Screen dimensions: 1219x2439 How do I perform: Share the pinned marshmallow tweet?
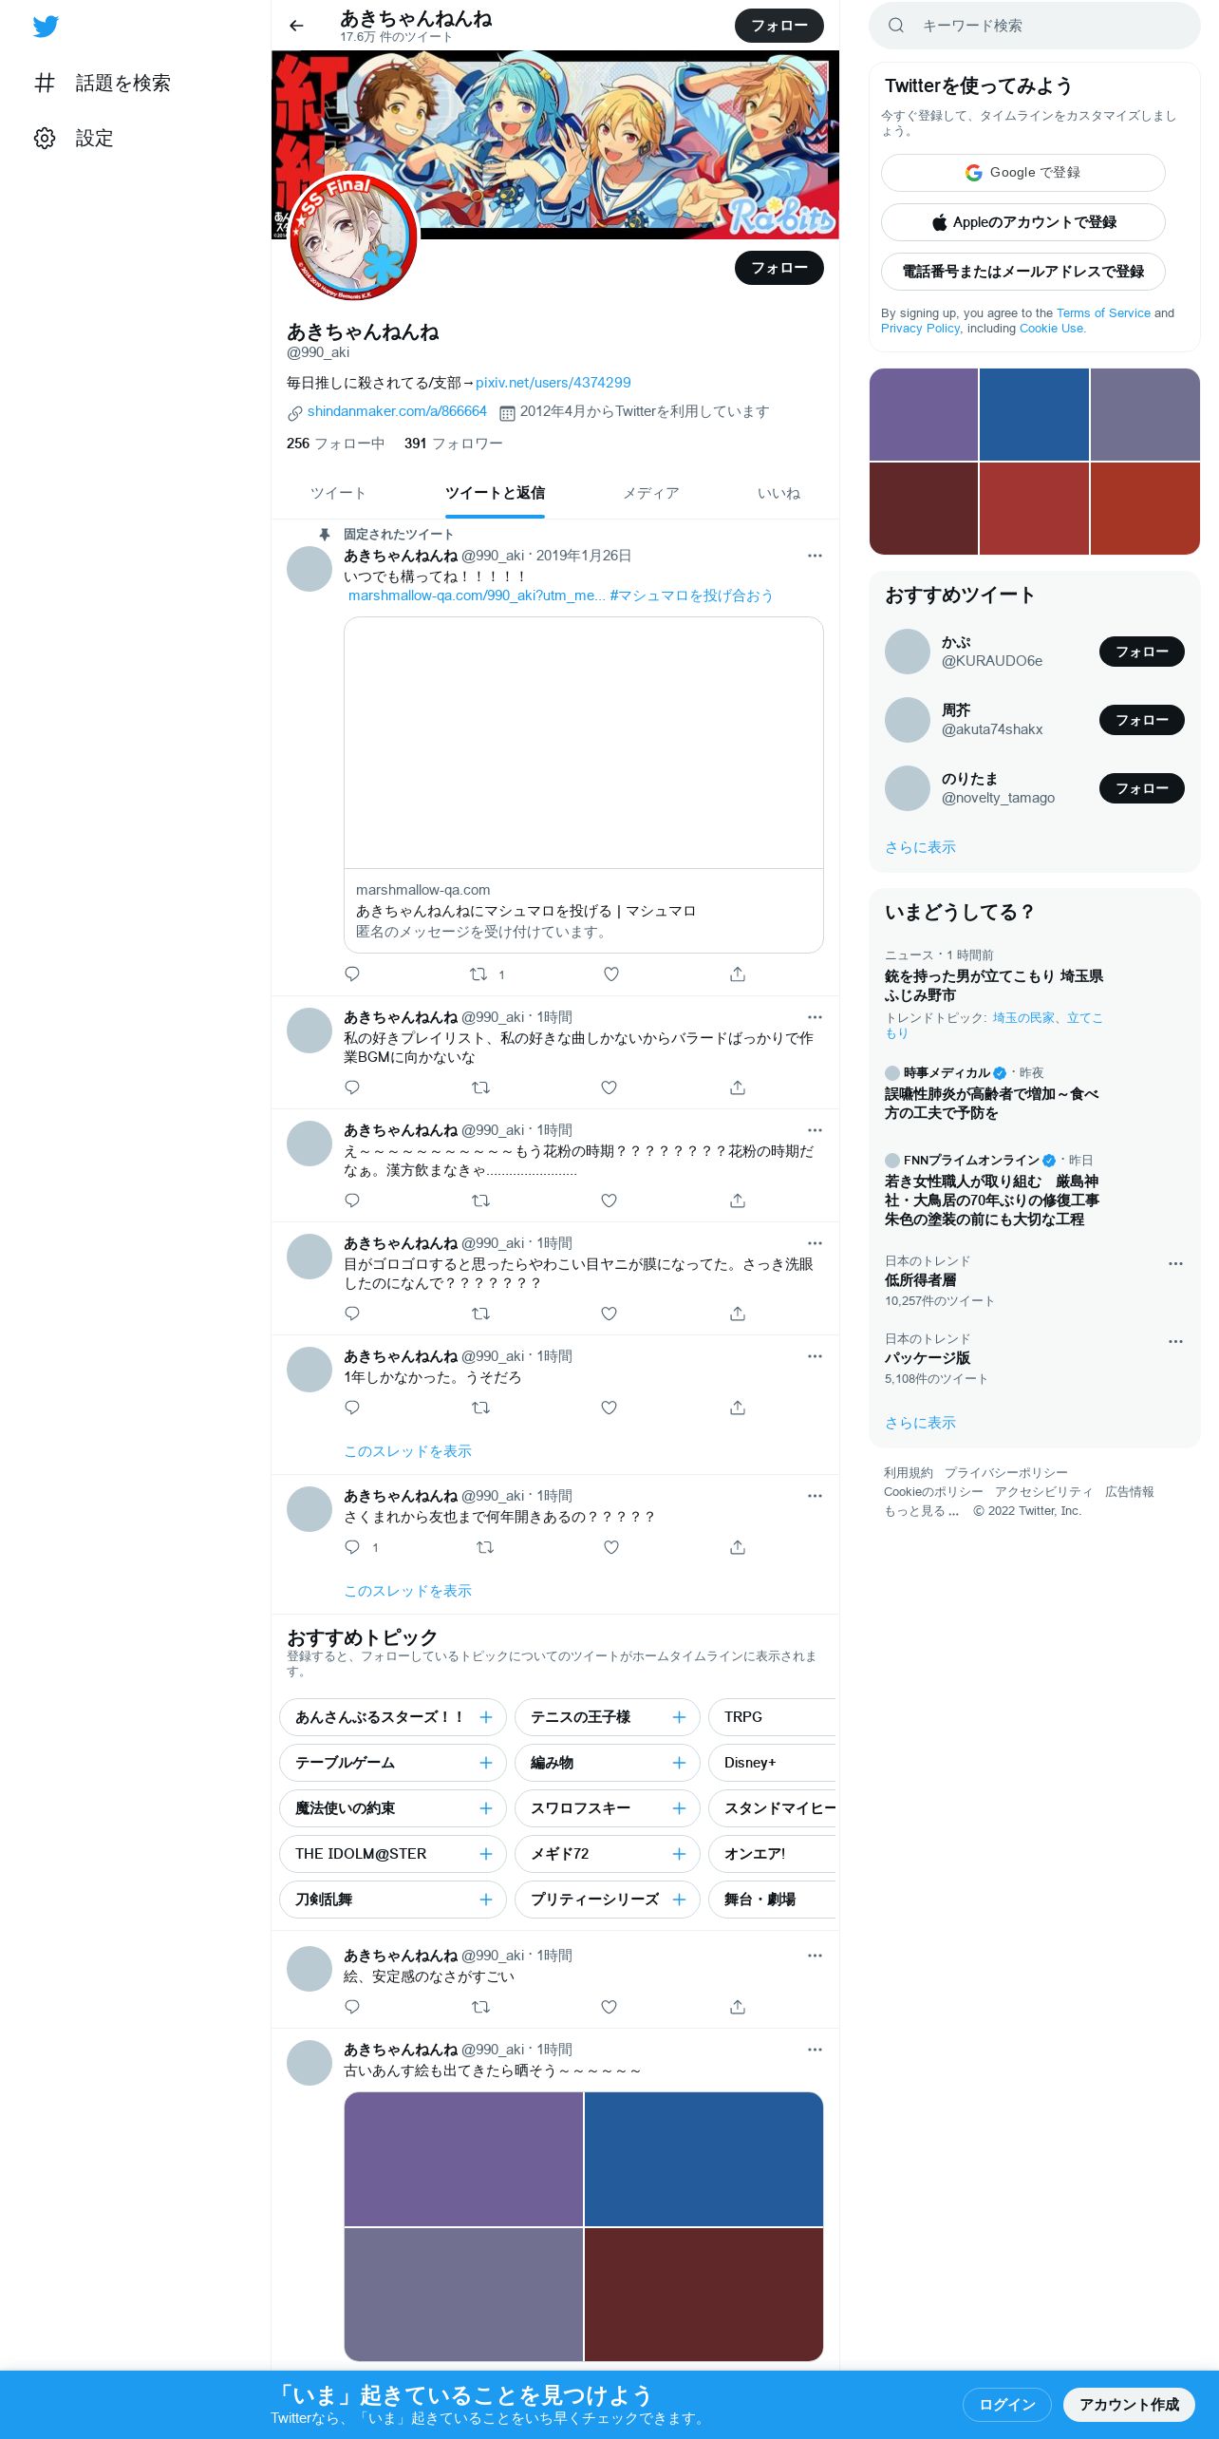pos(738,974)
